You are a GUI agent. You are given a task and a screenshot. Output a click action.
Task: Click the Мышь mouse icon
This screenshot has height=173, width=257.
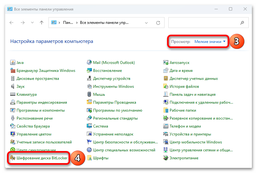[89, 94]
